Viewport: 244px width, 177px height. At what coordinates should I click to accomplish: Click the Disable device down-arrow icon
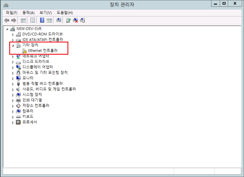pyautogui.click(x=82, y=20)
